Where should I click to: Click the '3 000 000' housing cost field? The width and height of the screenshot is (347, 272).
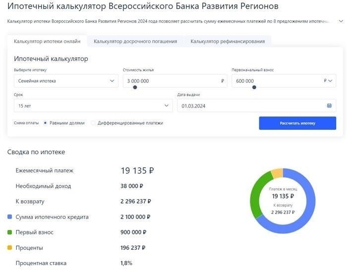[175, 81]
